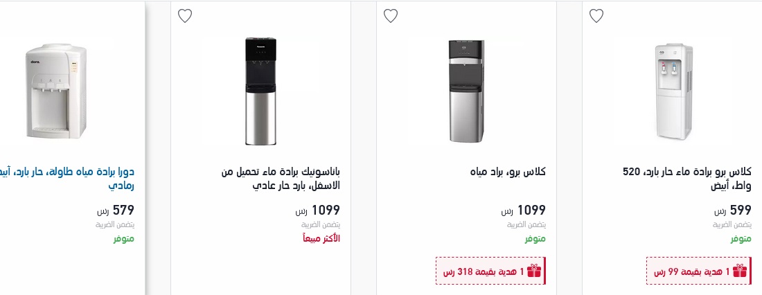Screen dimensions: 762x295
Task: Click the 579 price on Dora dispenser
Action: tap(124, 210)
